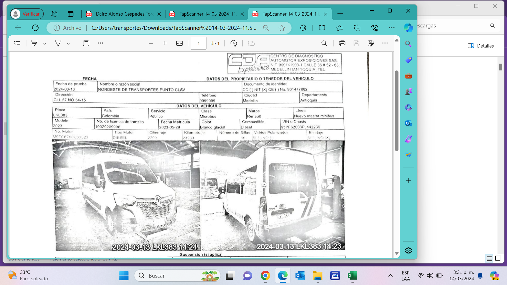Toggle the Detalles pane
Screen dimensions: 507x285
click(481, 46)
